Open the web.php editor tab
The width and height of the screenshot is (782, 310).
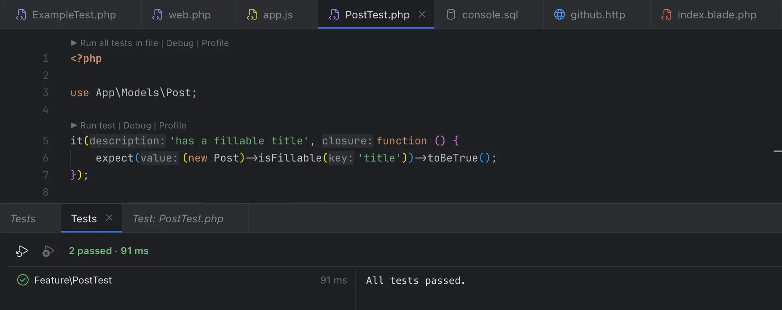[189, 15]
